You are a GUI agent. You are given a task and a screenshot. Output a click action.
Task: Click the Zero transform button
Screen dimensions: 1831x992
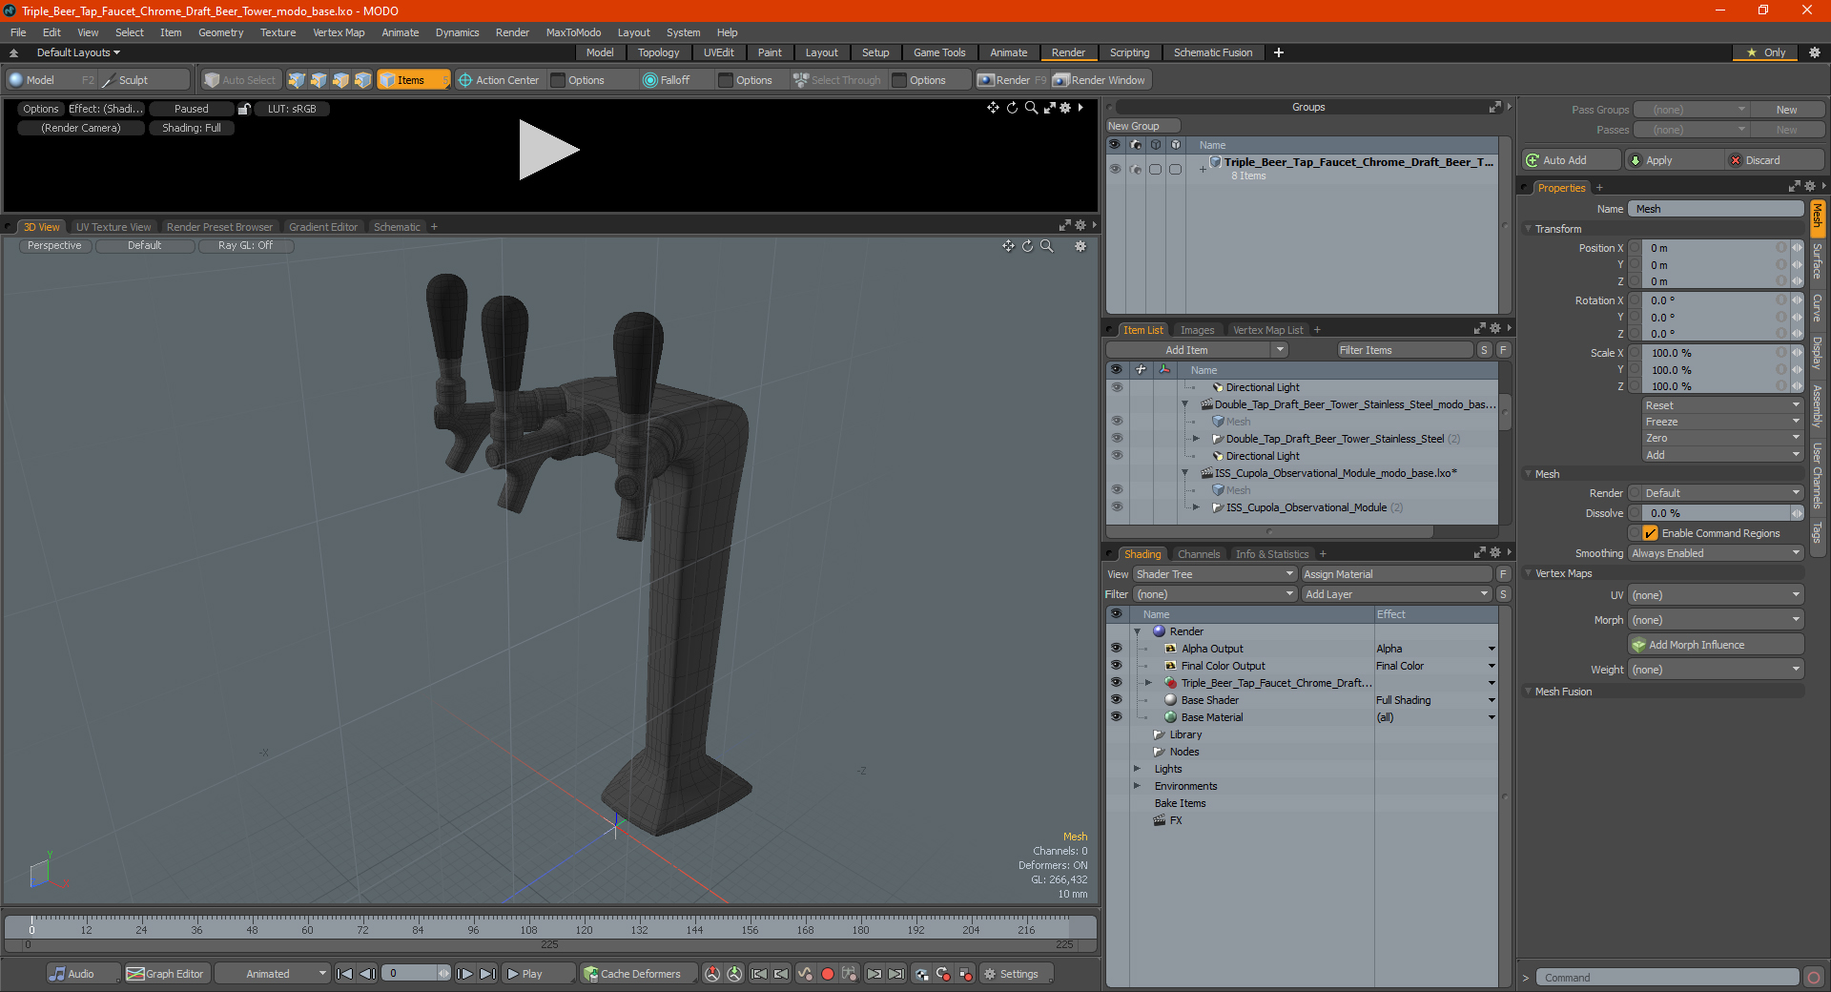(x=1722, y=439)
